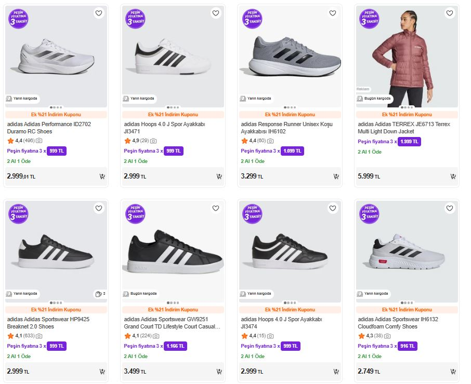Click image carousel dots under Grand Court shoe

pos(173,303)
